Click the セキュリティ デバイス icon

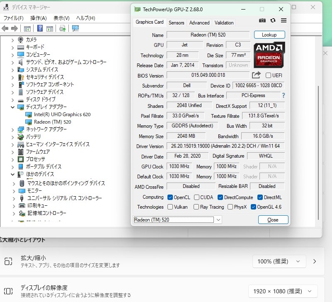(x=21, y=77)
